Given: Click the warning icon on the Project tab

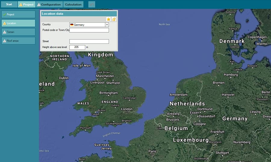Looking at the screenshot, I should [x=21, y=5].
